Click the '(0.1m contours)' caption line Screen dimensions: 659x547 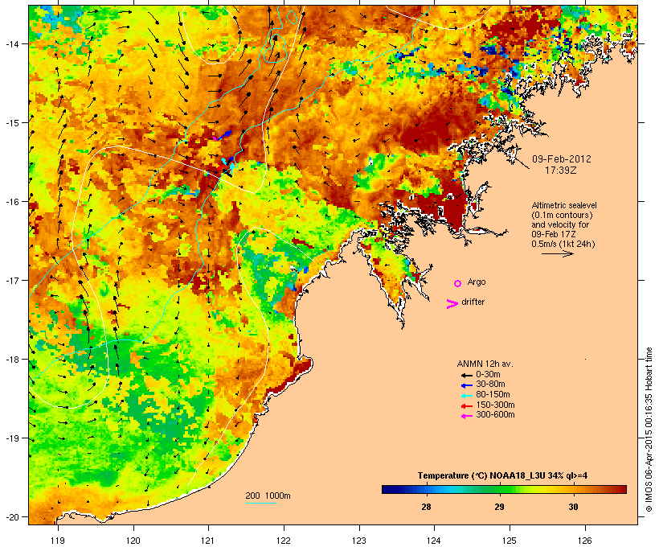coord(562,215)
